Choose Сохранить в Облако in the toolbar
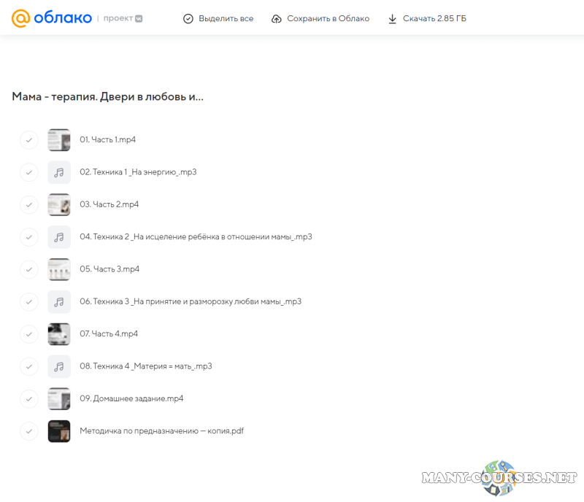Screen dimensions: 584x502 [328, 18]
